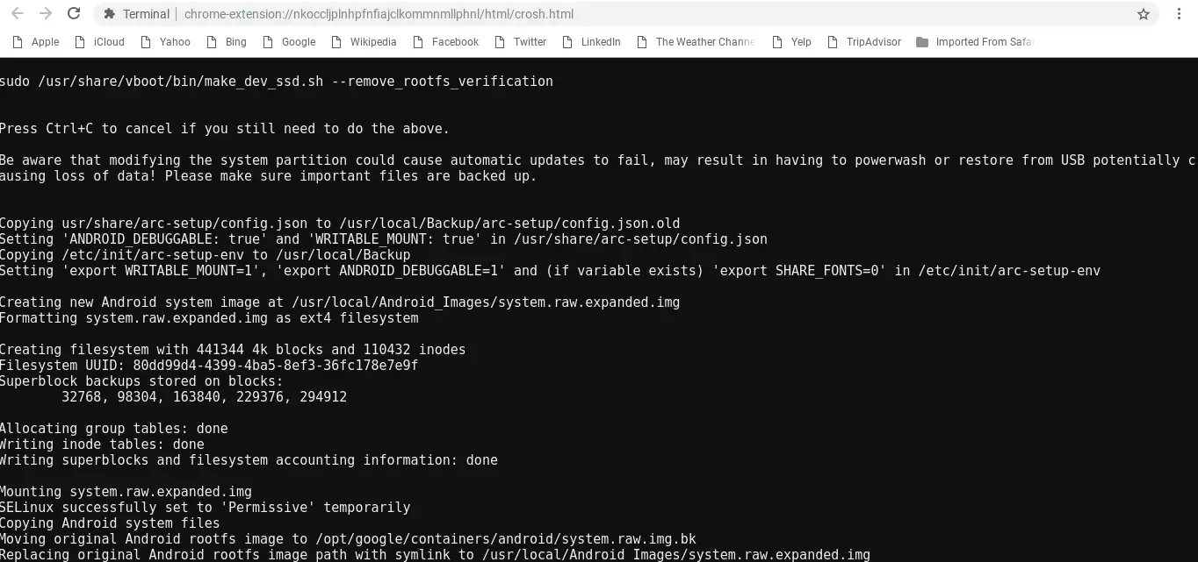This screenshot has width=1198, height=562.
Task: Click the 'Moving original Android rootfs image' line
Action: 348,538
